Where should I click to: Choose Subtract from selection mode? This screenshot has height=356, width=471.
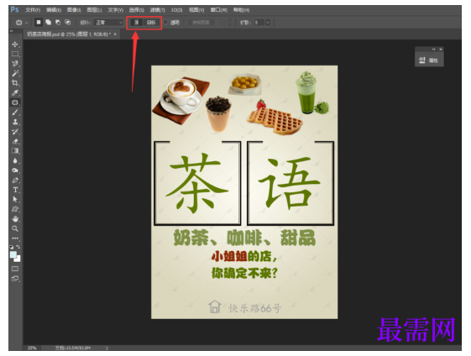[x=58, y=22]
